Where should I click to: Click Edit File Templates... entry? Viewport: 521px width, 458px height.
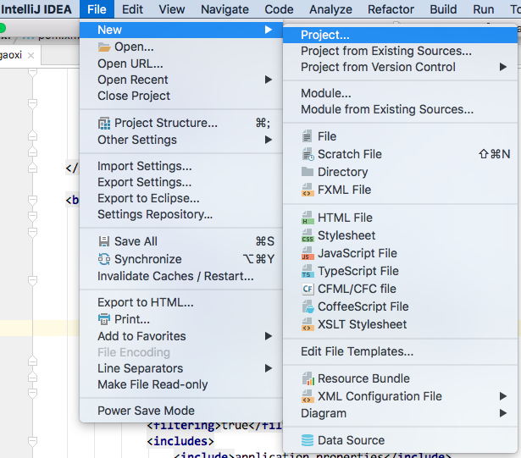point(357,351)
